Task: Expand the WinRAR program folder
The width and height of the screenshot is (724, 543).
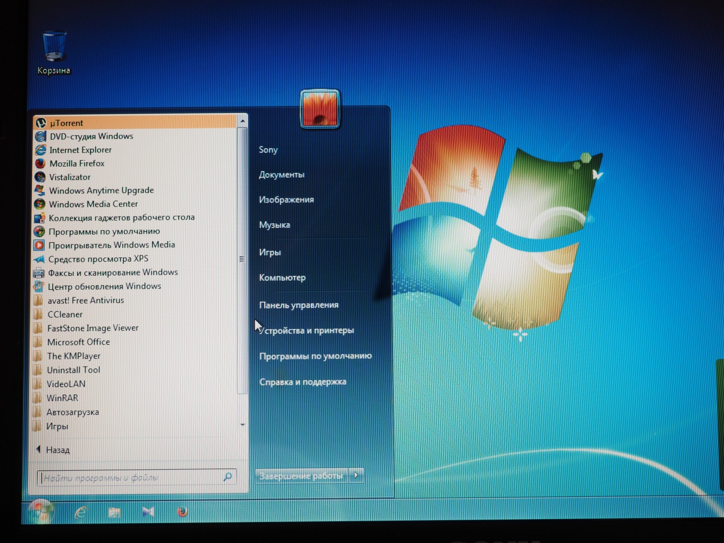Action: [62, 398]
